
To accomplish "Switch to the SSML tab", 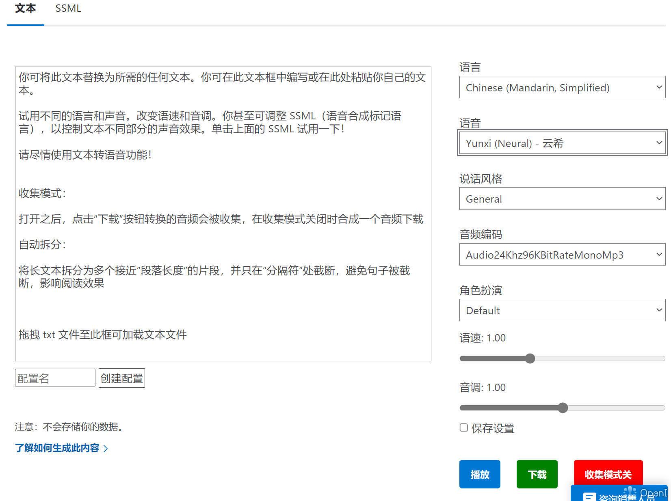I will 68,8.
